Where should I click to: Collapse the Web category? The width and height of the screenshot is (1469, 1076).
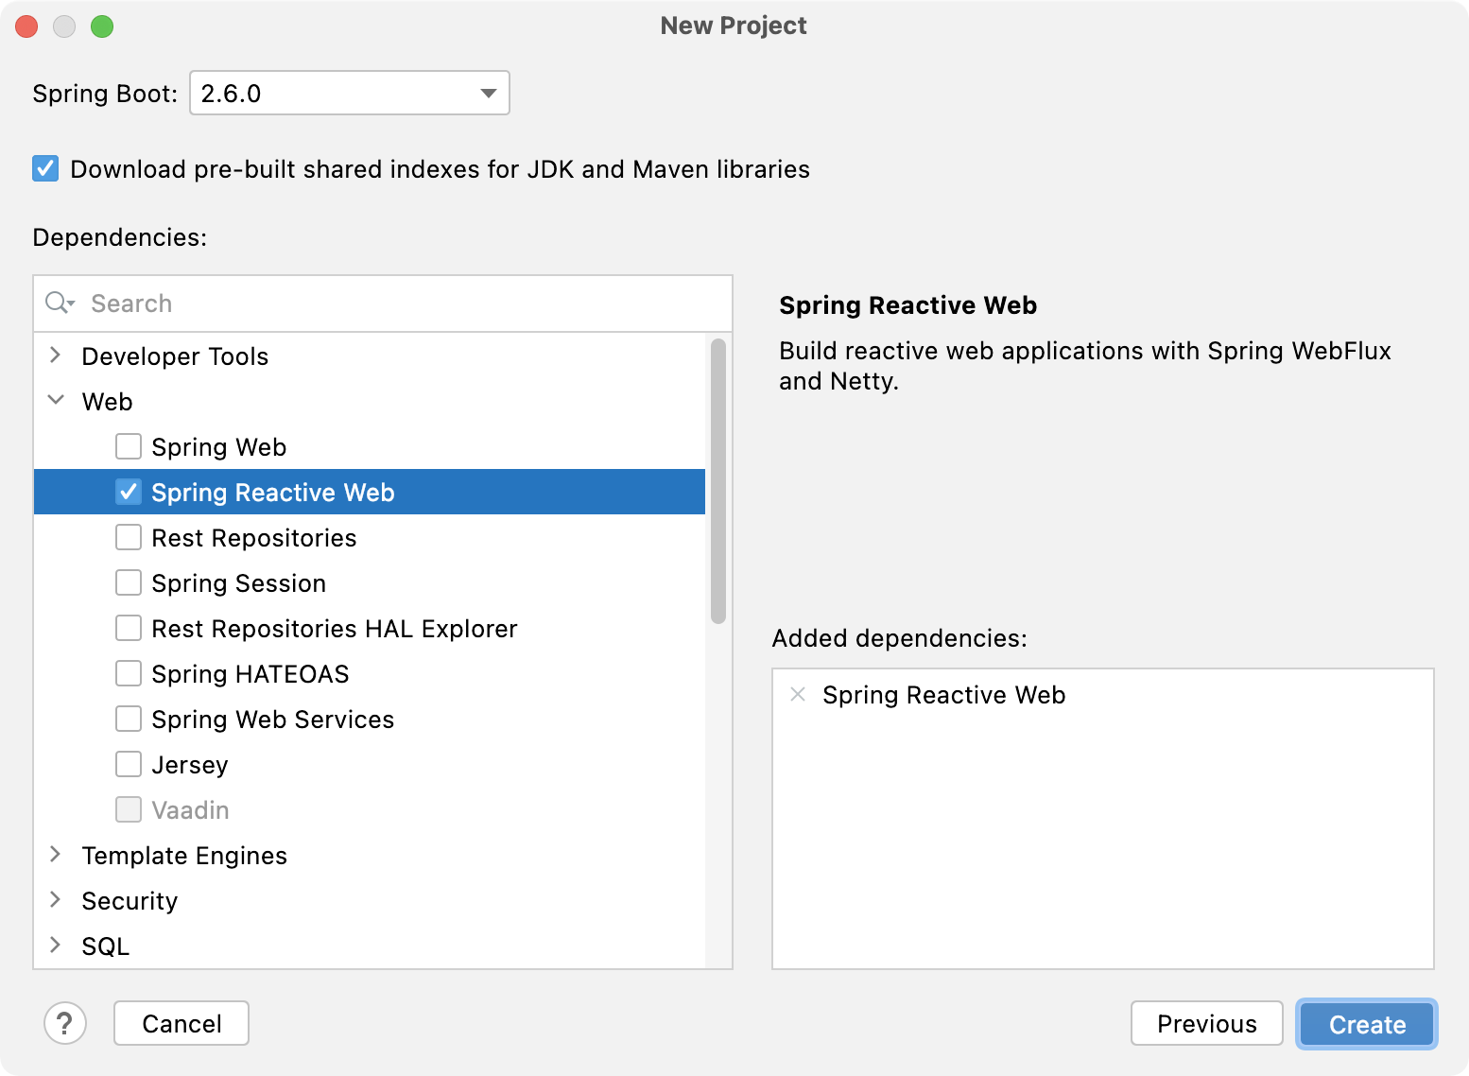(x=55, y=401)
